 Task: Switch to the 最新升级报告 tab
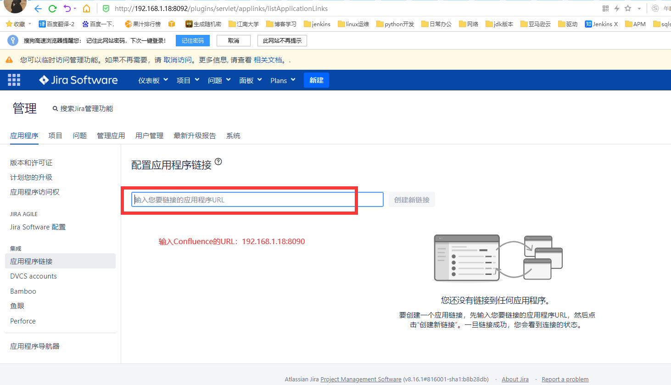195,135
